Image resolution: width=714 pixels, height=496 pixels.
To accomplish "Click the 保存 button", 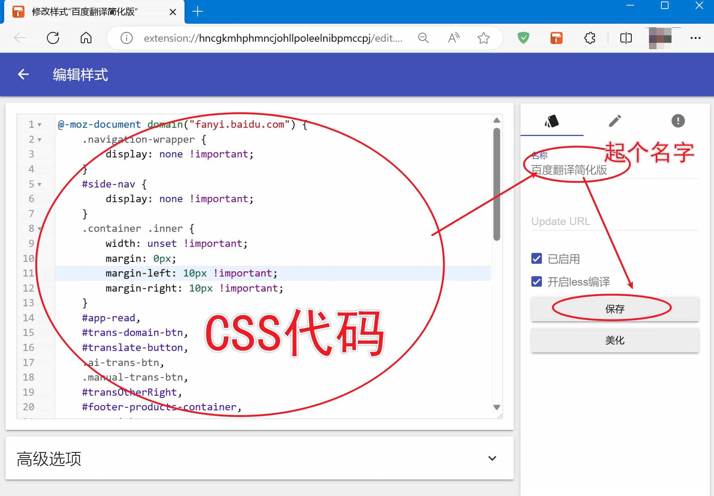I will click(615, 309).
